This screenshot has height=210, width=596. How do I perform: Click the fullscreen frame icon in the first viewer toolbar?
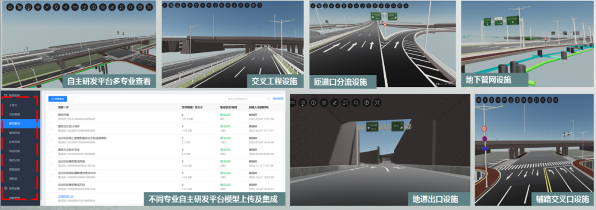(x=150, y=7)
